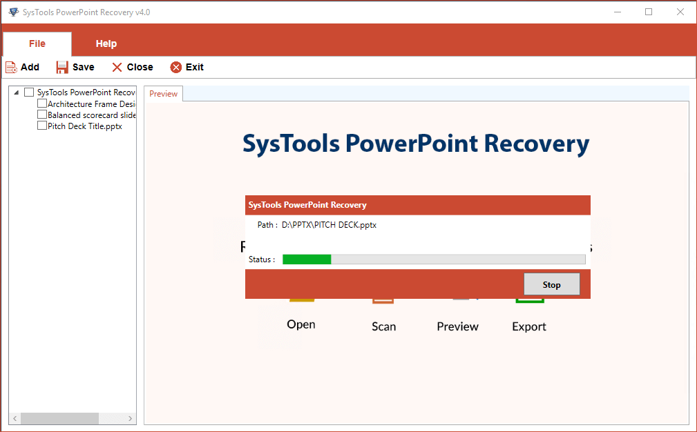Select the Balanced scorecard slide tree item

tap(92, 115)
